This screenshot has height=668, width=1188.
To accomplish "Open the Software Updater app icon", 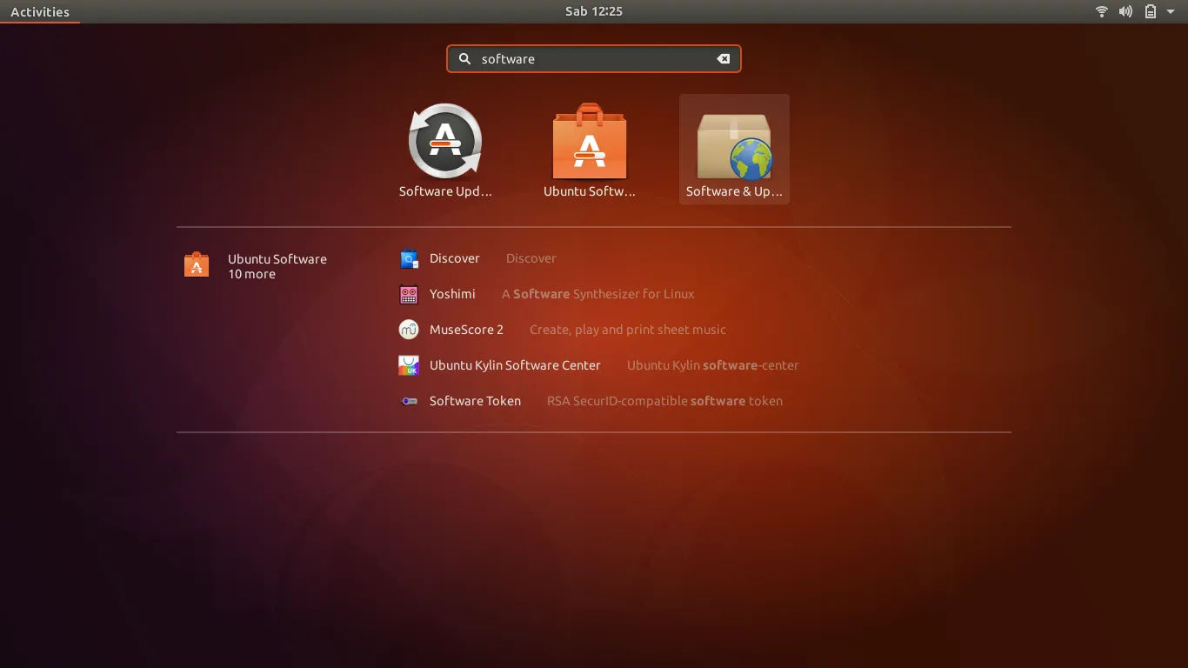I will click(445, 141).
